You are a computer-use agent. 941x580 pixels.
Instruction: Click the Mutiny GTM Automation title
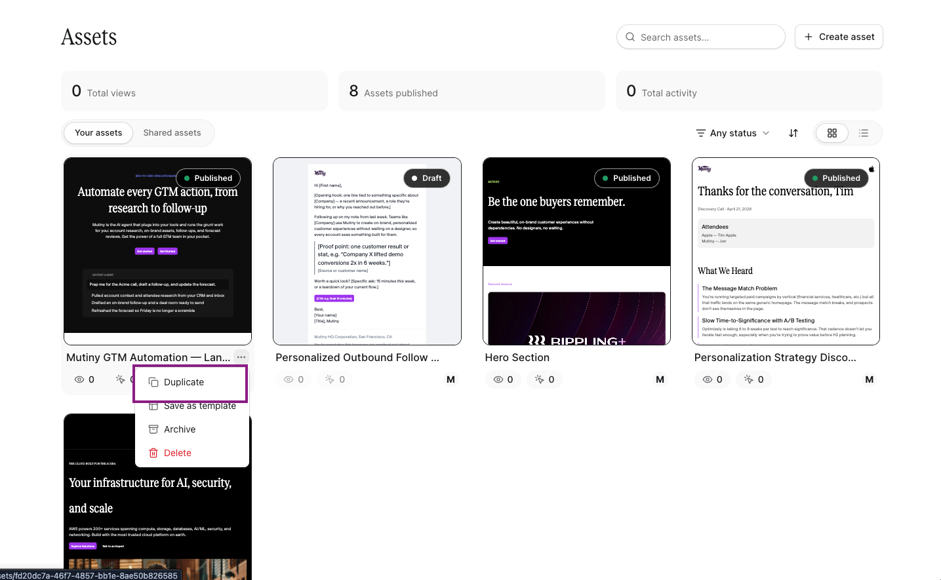[x=148, y=357]
